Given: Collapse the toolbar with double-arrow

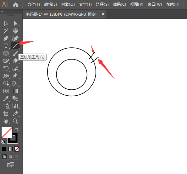Looking at the screenshot, I should coord(3,11).
